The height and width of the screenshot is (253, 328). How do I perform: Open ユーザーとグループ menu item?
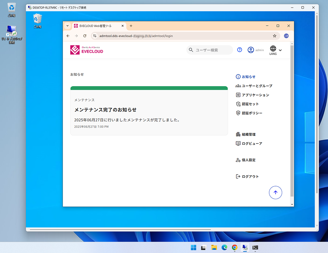(x=257, y=86)
